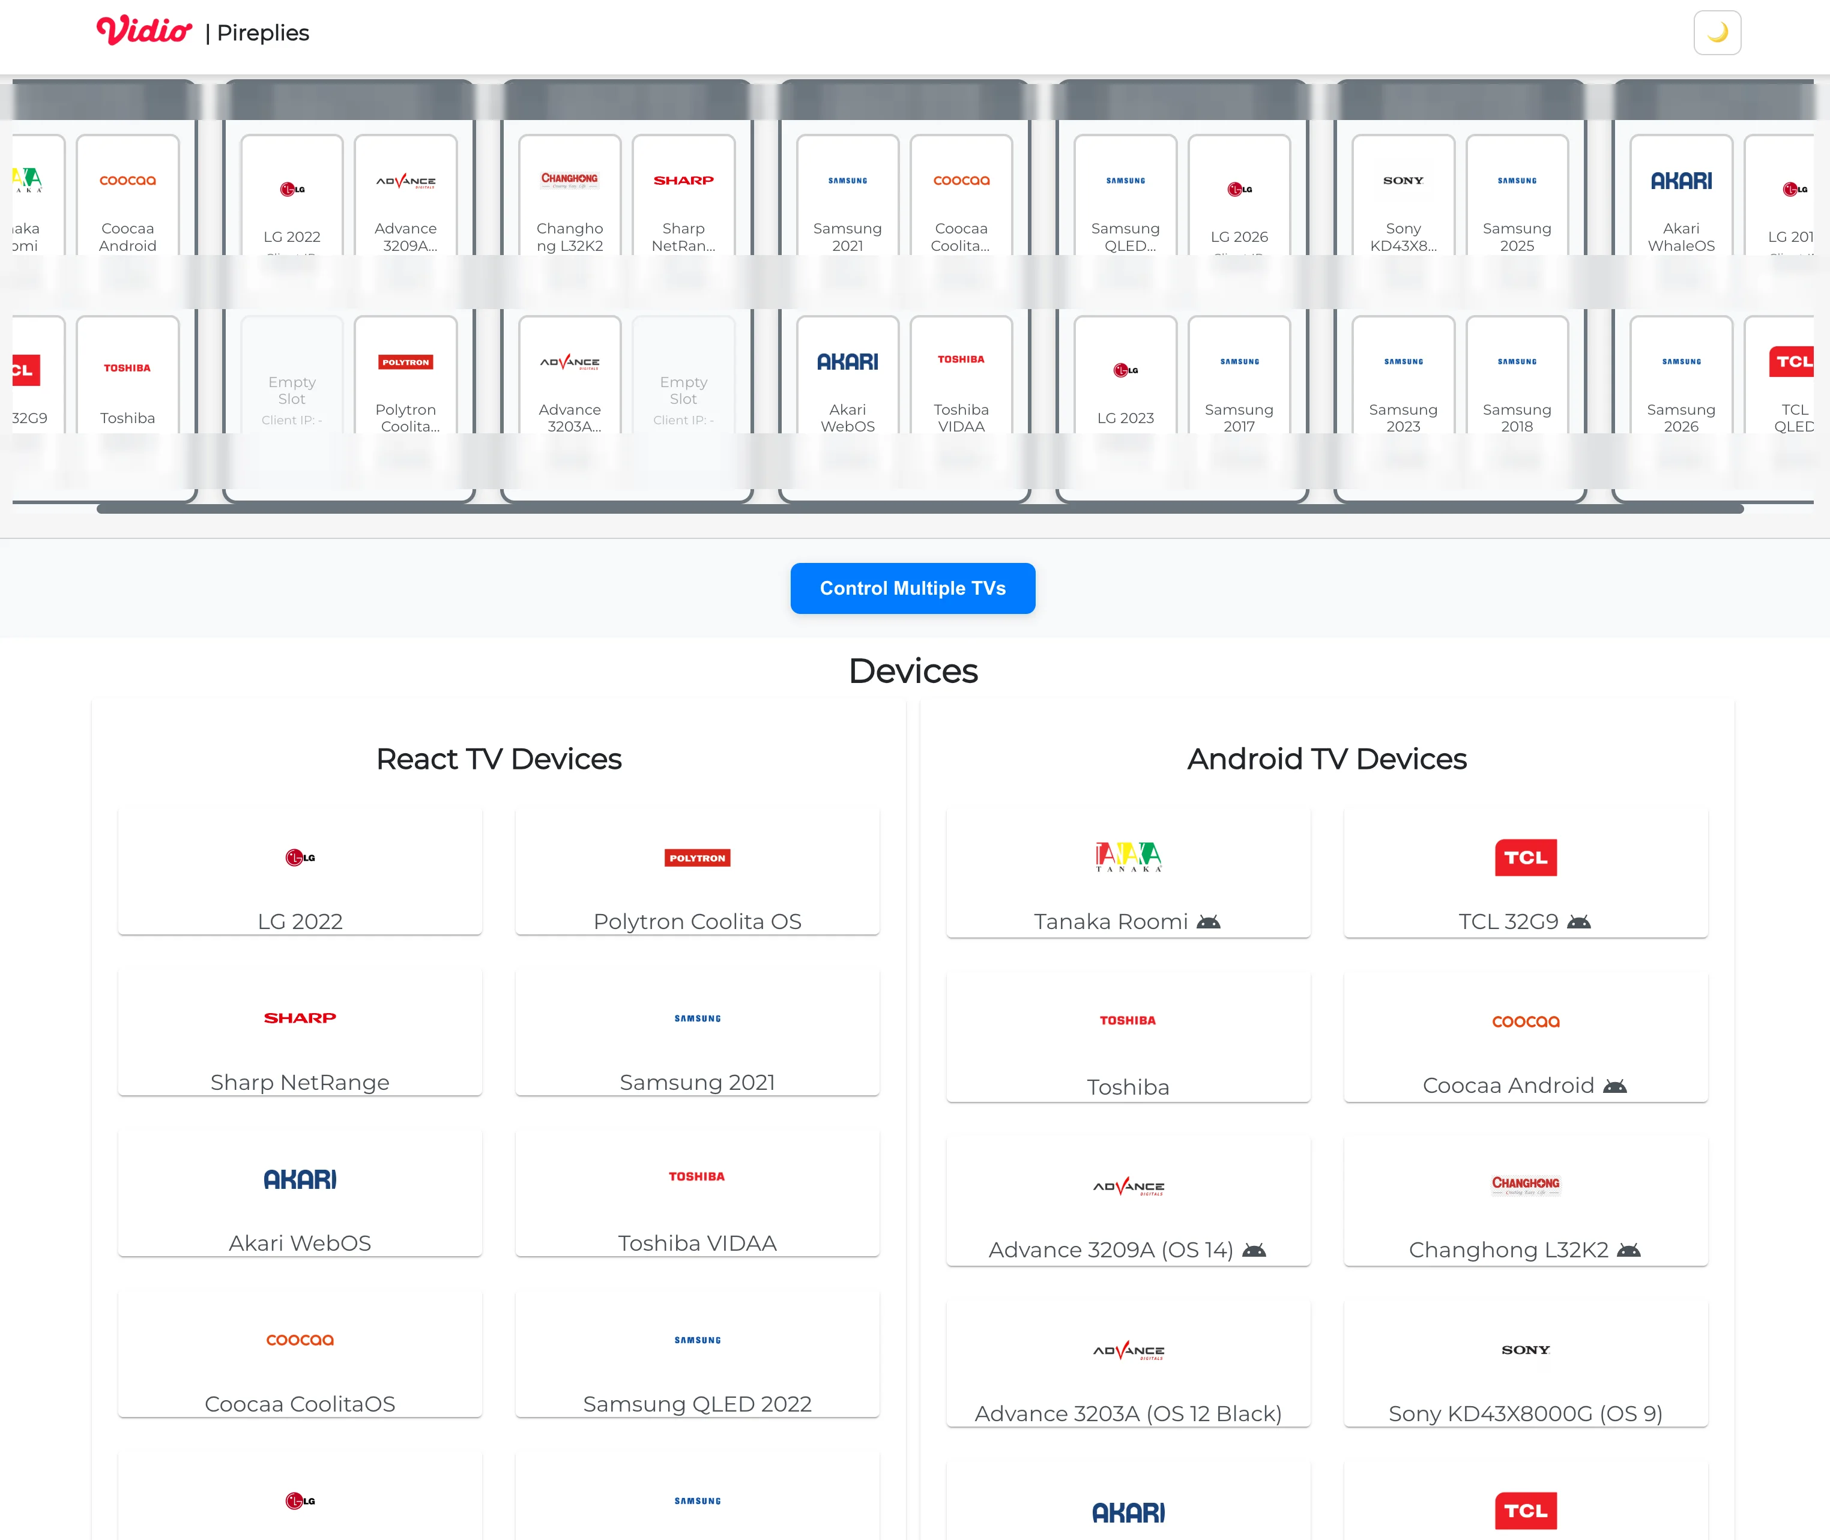Click the "Pireplies" header title
Screen dimensions: 1830x1540
point(263,33)
